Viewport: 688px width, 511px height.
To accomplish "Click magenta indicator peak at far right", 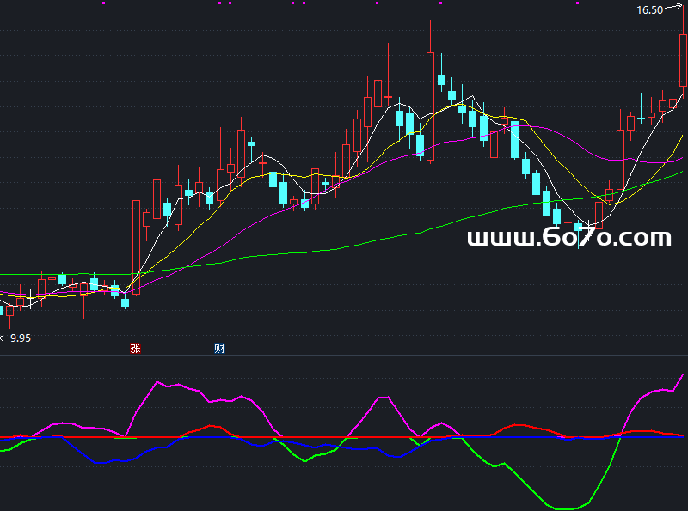I will [683, 375].
